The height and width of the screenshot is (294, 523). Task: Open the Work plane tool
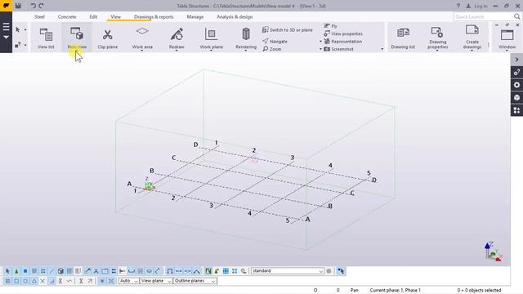pyautogui.click(x=211, y=38)
